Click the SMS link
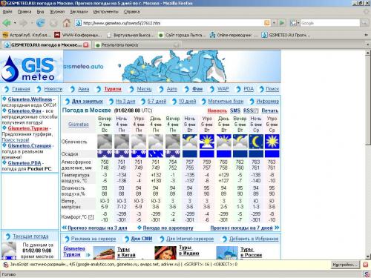This screenshot has height=278, width=371. pyautogui.click(x=235, y=110)
